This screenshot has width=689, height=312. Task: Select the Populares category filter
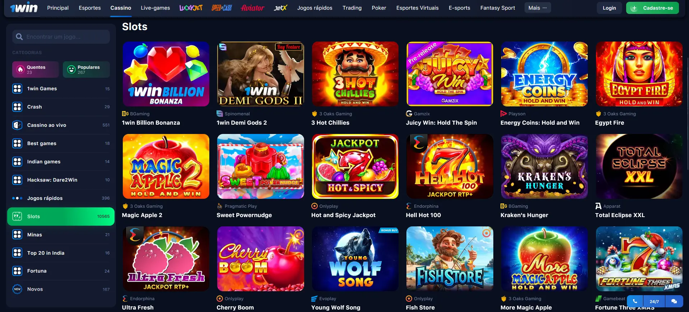86,69
